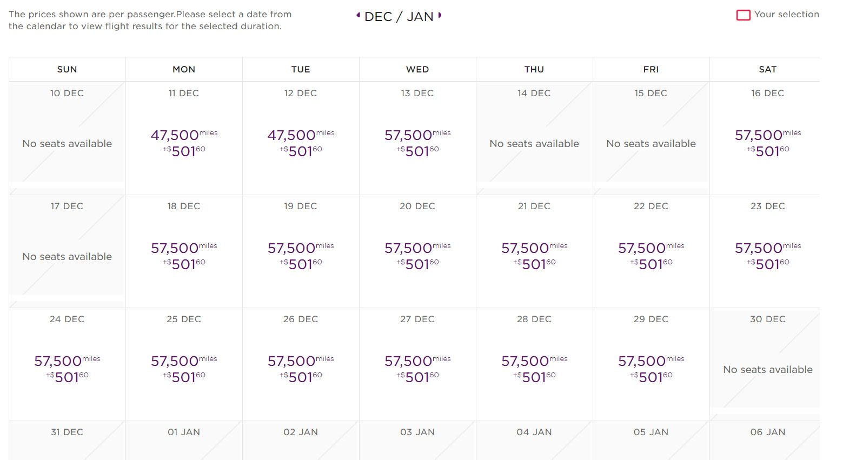This screenshot has height=460, width=843.
Task: Choose 26 DEC Tuesday fare
Action: (x=301, y=364)
